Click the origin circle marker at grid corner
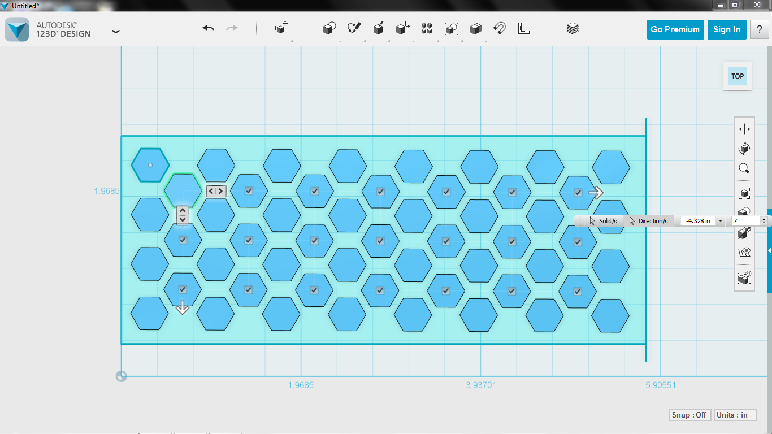 pyautogui.click(x=121, y=376)
